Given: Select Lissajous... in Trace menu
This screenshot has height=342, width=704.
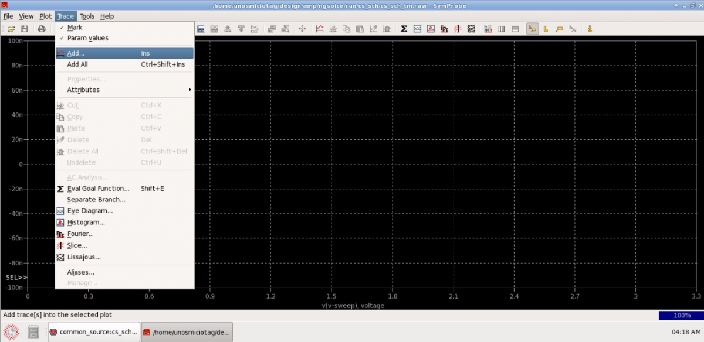Looking at the screenshot, I should (x=124, y=256).
